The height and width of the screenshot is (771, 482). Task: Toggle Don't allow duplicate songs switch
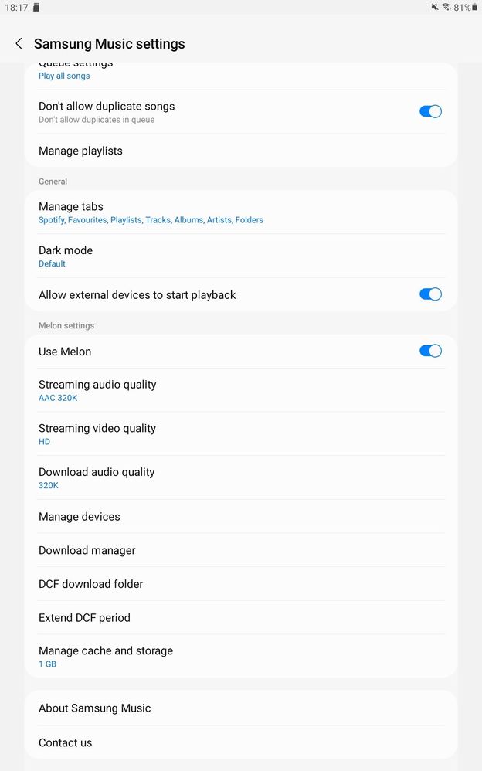click(430, 111)
